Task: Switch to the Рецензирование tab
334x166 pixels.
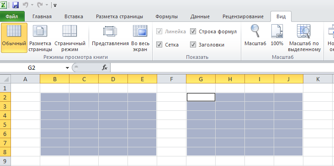Action: click(x=243, y=16)
